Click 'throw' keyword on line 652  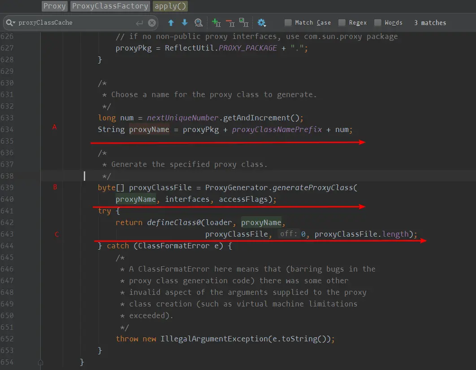coord(127,339)
